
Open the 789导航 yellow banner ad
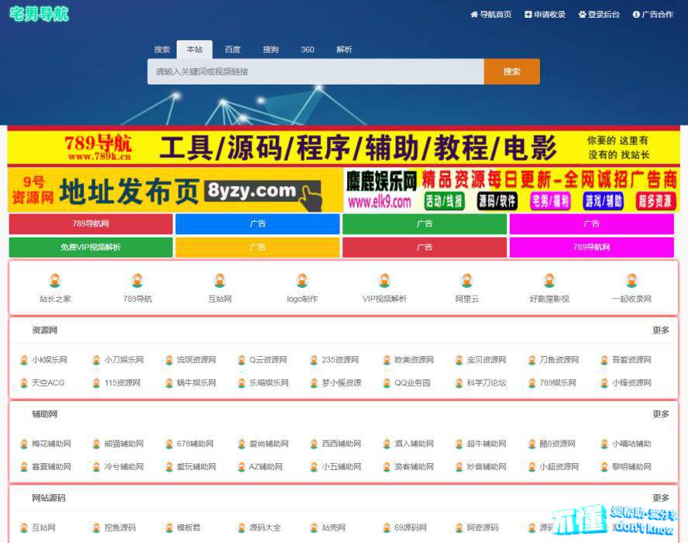[343, 147]
